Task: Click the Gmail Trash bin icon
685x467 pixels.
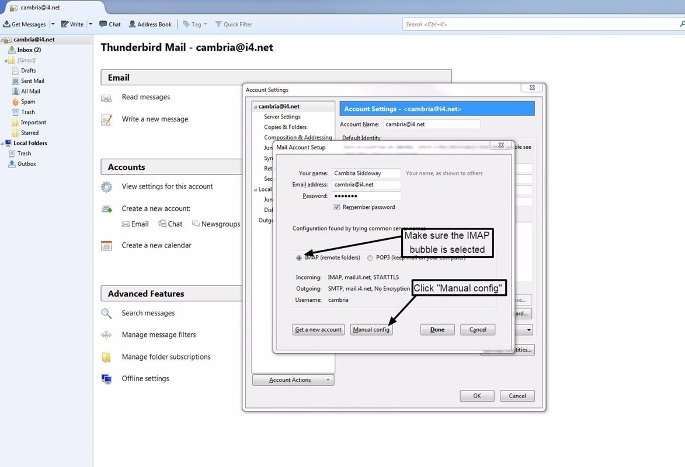Action: 16,112
